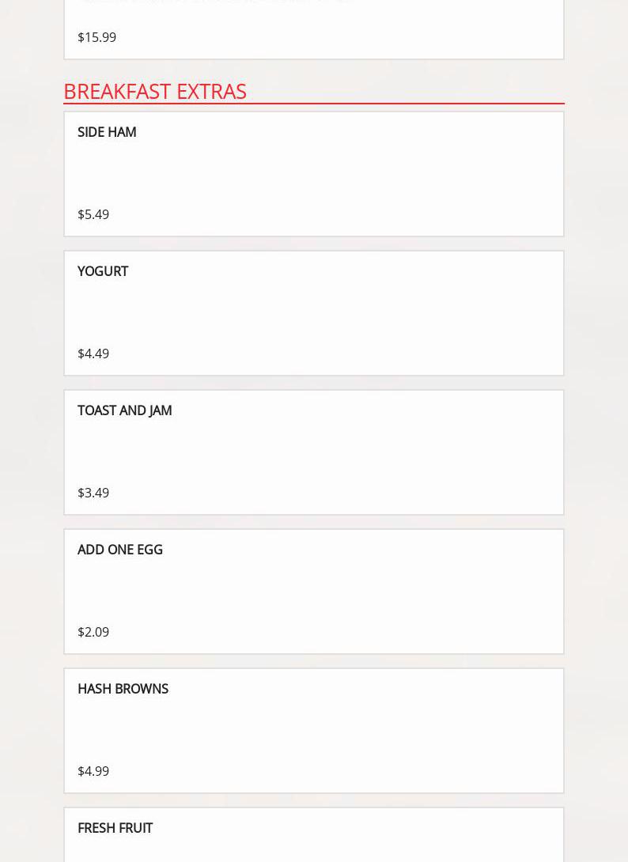The height and width of the screenshot is (862, 628).
Task: Click the $2.09 egg price
Action: point(93,632)
